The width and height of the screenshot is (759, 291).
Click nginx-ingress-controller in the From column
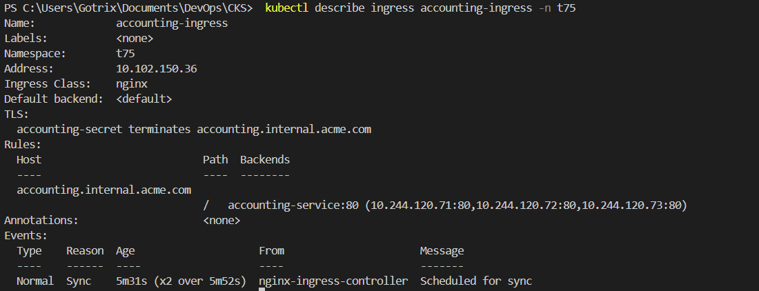click(x=333, y=281)
